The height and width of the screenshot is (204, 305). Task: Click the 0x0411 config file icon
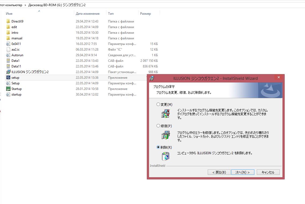click(8, 44)
